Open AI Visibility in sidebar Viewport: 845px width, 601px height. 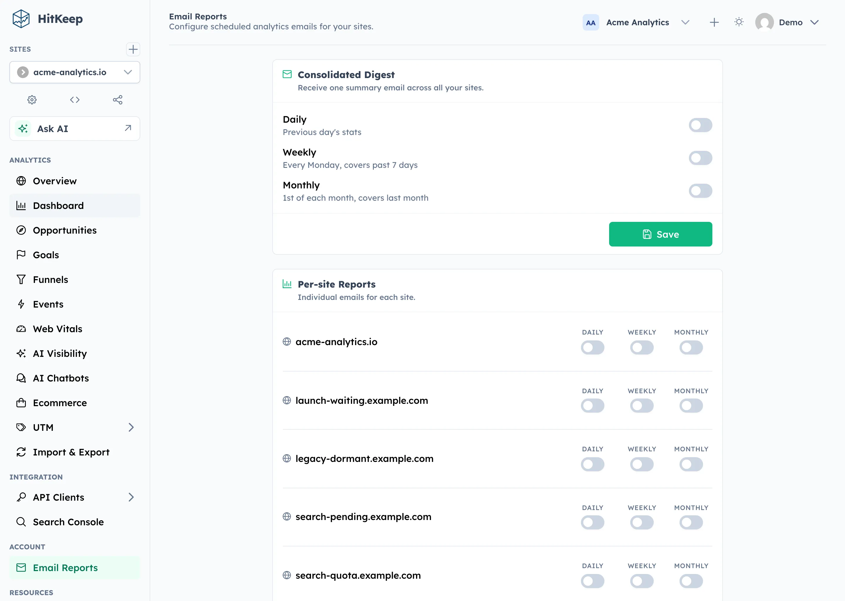[x=75, y=353]
